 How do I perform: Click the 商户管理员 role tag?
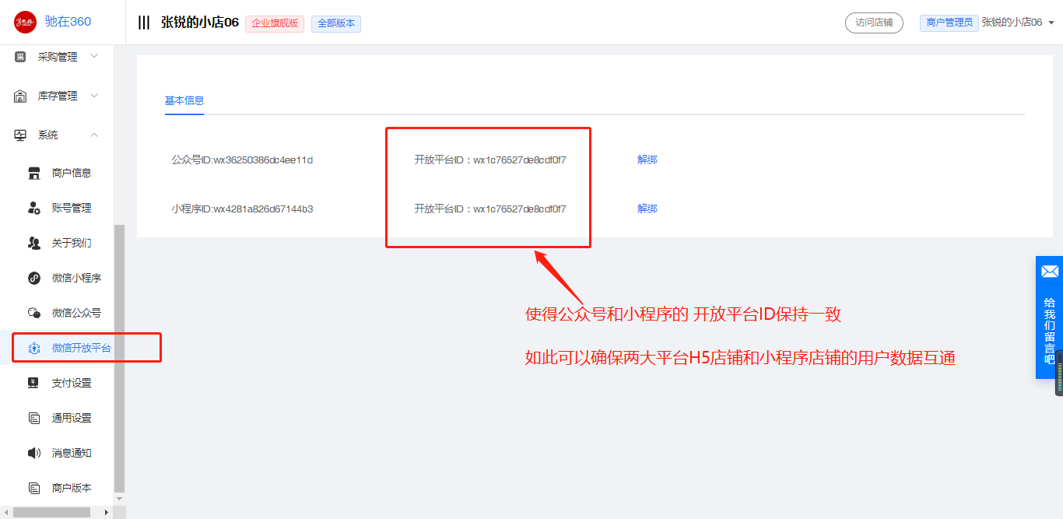coord(949,23)
